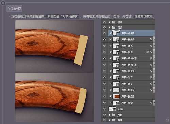Screen dimensions: 170x124
Task: Toggle visibility of 刀柄-光2 layer
Action: 104,77
